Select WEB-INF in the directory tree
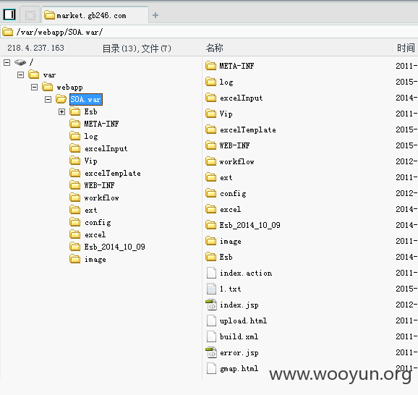Screen dimensions: 418x395 point(99,185)
